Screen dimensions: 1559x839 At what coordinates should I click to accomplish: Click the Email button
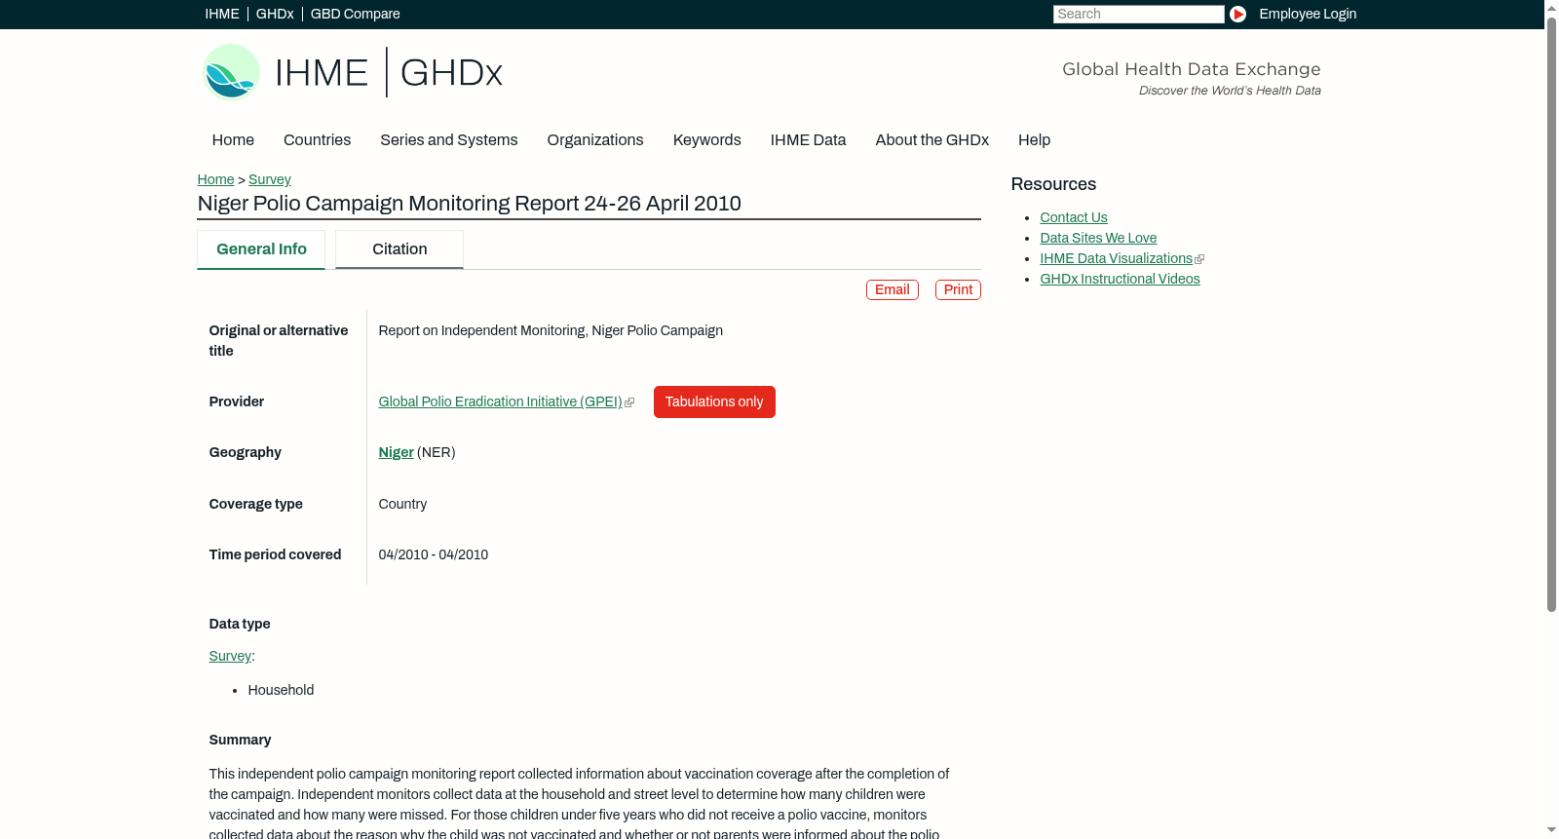pyautogui.click(x=893, y=289)
